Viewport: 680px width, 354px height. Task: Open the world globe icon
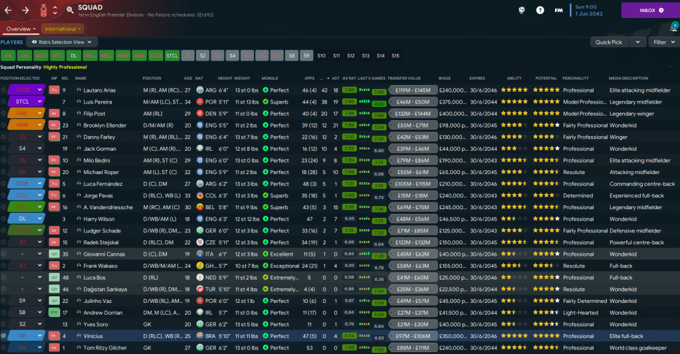click(x=522, y=11)
